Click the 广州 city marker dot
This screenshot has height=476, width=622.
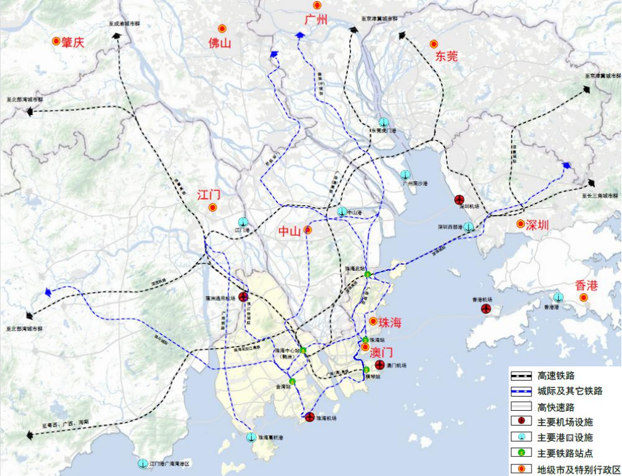317,5
